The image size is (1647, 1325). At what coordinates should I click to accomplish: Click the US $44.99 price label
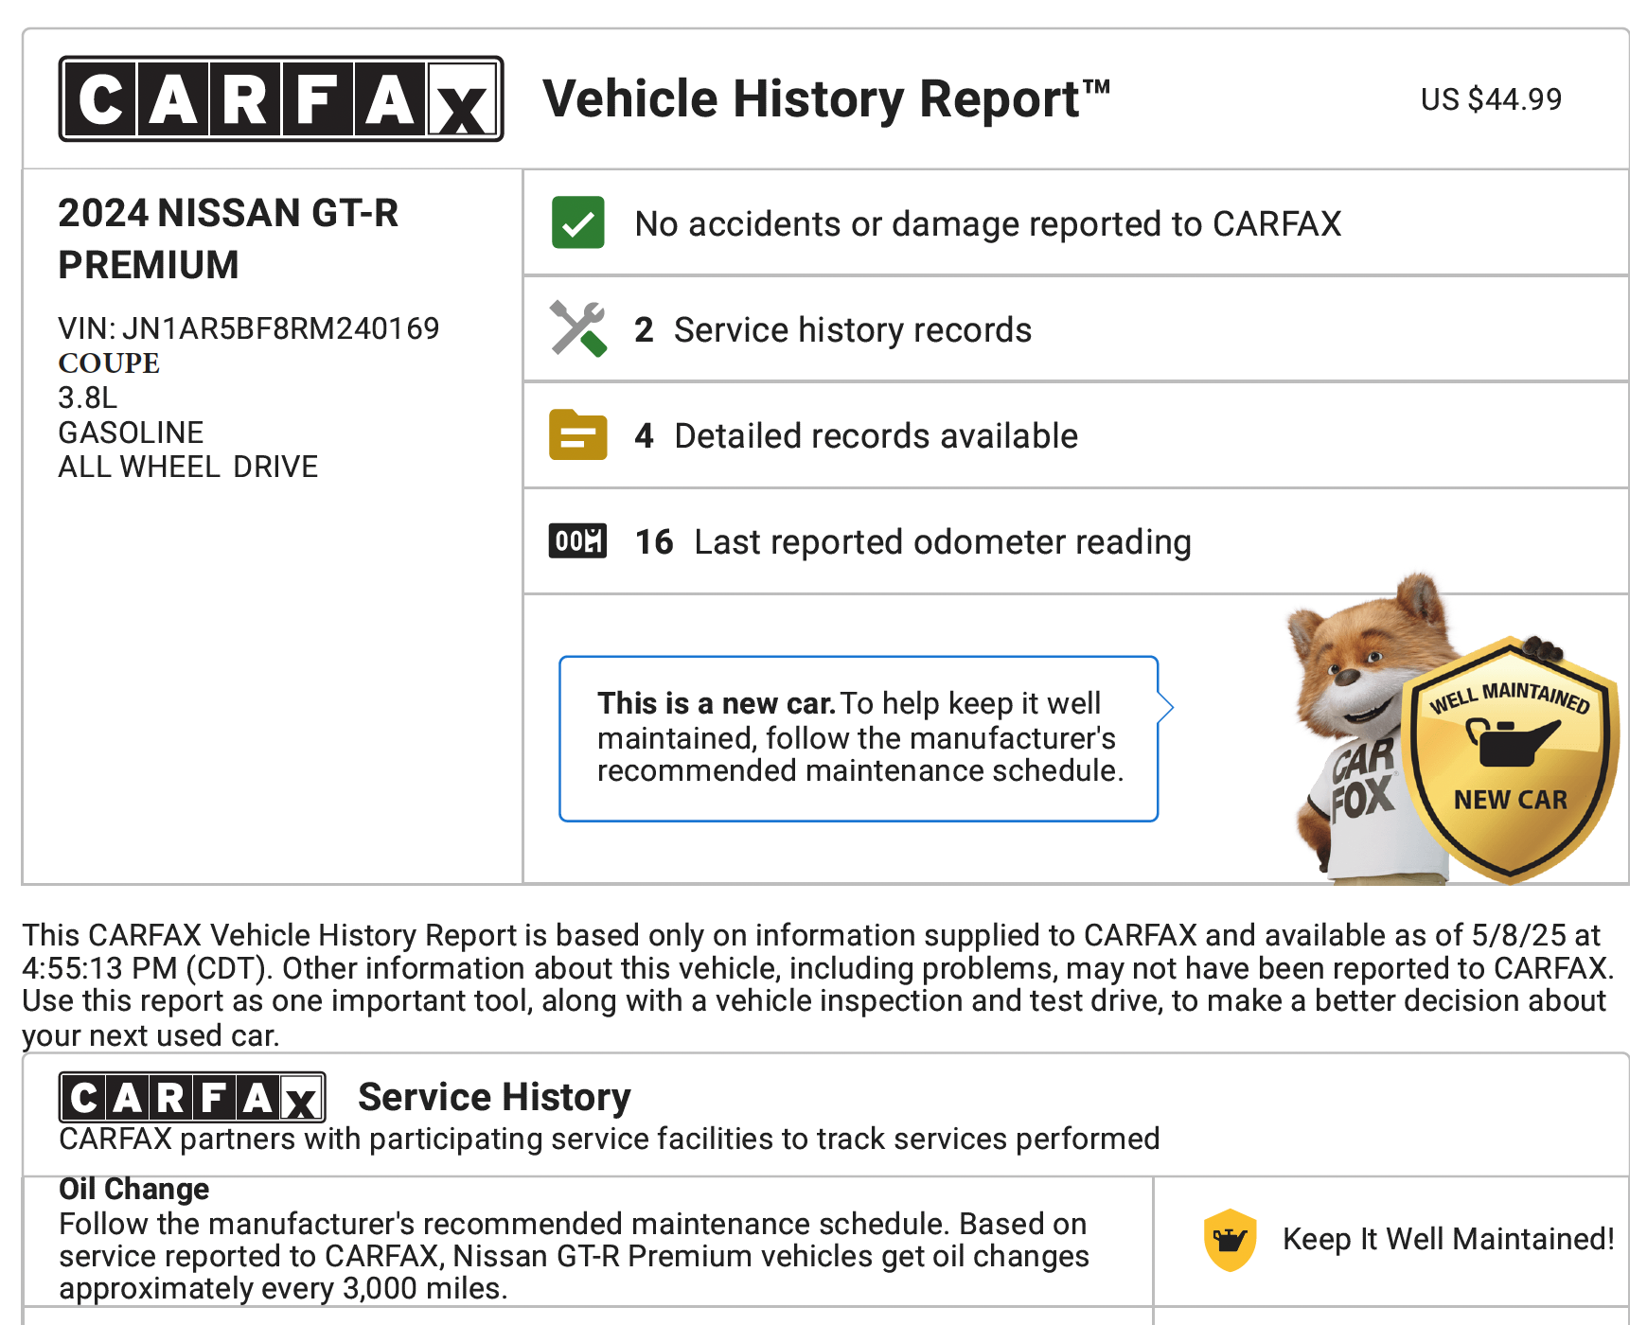(x=1491, y=99)
